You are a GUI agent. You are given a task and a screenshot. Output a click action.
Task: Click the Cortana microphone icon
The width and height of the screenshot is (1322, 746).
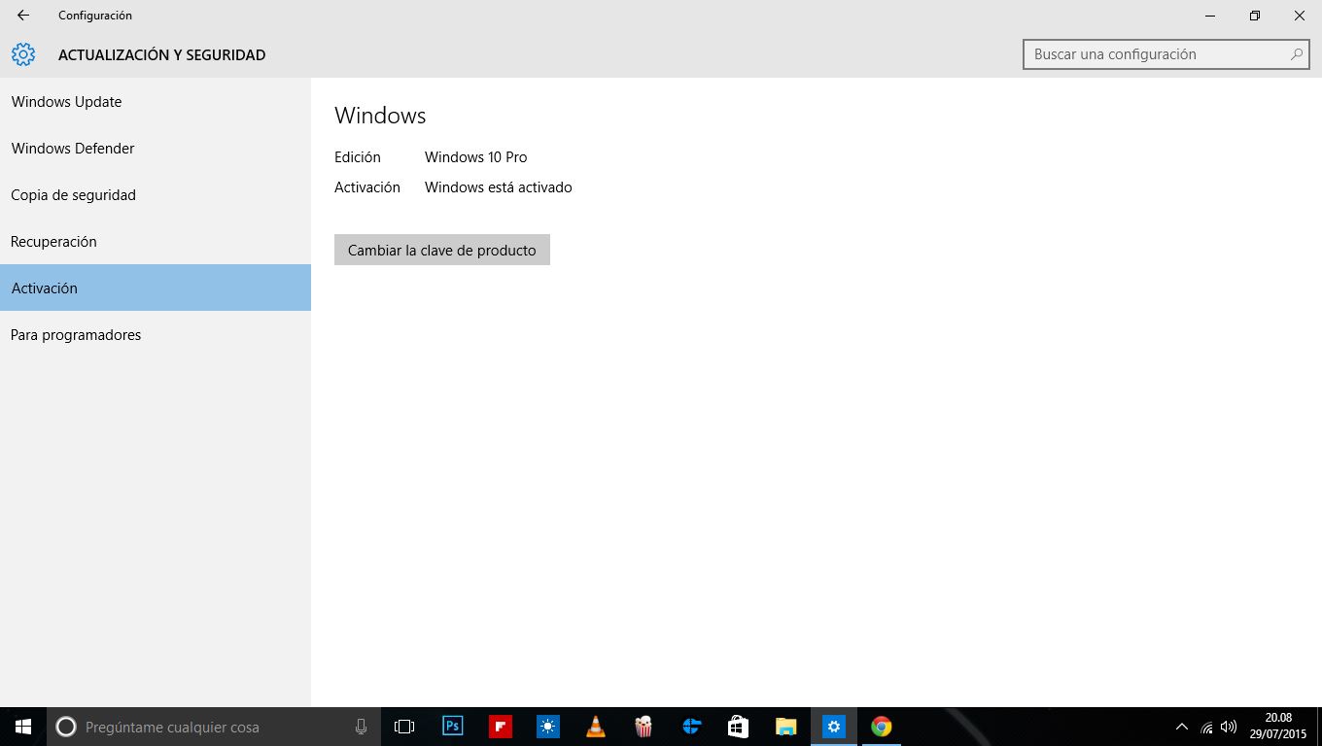[361, 727]
